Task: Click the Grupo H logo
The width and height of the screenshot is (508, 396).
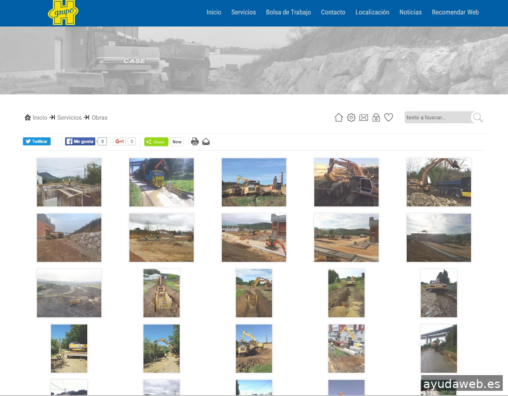Action: (x=63, y=12)
